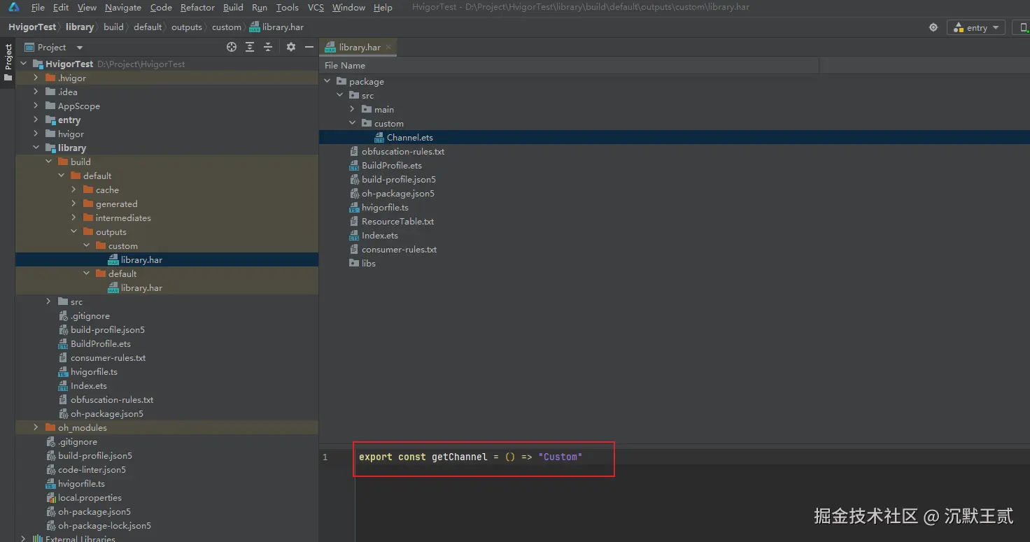Collapse the custom folder inside package src
Screen dimensions: 1030x542
pyautogui.click(x=353, y=123)
